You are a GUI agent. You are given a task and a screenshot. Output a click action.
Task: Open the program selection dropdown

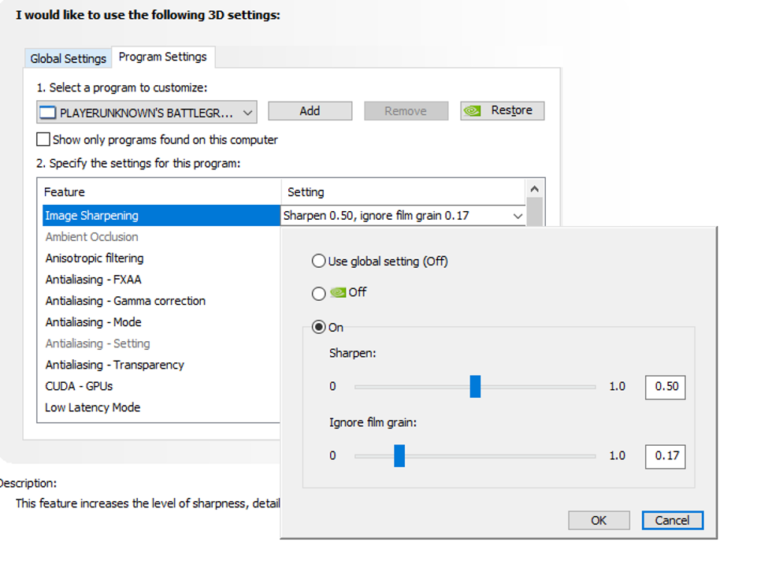click(147, 113)
